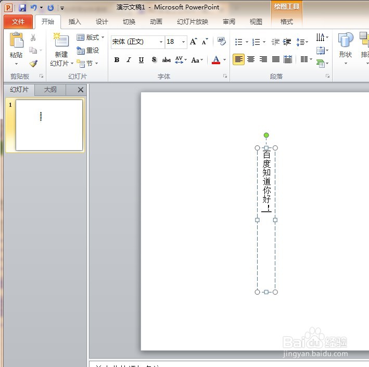
Task: Toggle Italic formatting
Action: 129,60
